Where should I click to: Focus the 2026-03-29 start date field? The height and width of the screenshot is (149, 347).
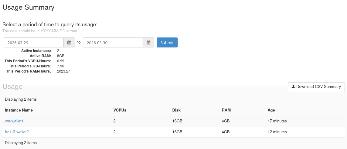coord(34,43)
